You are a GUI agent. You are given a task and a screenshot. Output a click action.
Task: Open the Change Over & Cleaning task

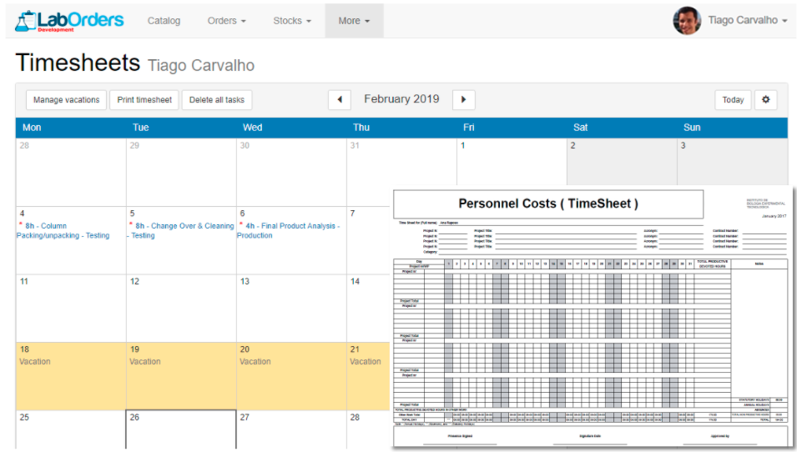point(182,230)
